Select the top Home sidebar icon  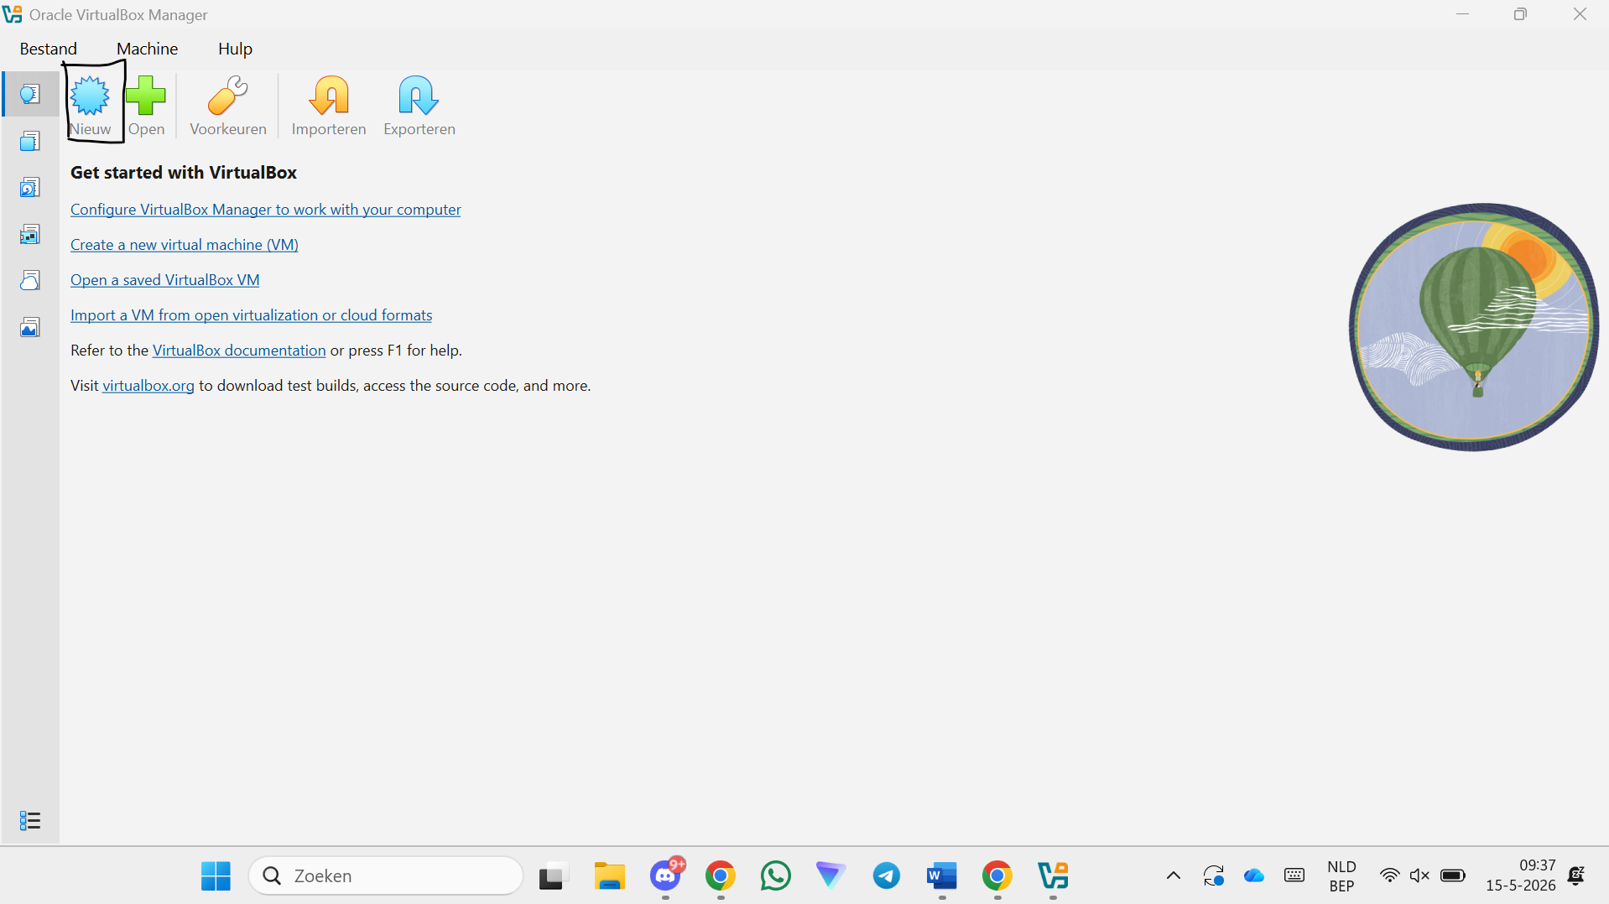point(30,94)
